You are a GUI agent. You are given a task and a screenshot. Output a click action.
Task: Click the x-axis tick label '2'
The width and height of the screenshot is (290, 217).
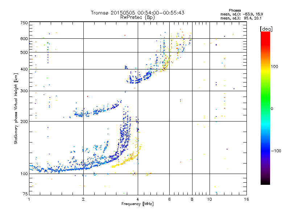tap(83, 199)
